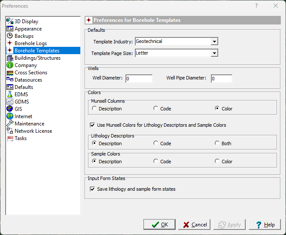The width and height of the screenshot is (286, 235).
Task: Click the Tasks calendar icon
Action: coord(10,138)
